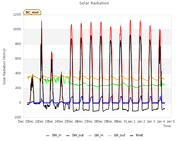Click the 400 y-axis tick label
Screen dimensions: 189x141
click(18, 73)
